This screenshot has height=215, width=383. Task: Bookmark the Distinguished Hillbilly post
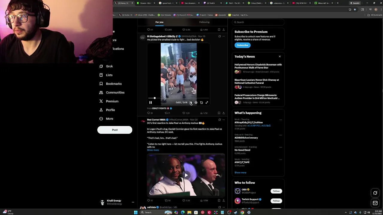219,113
